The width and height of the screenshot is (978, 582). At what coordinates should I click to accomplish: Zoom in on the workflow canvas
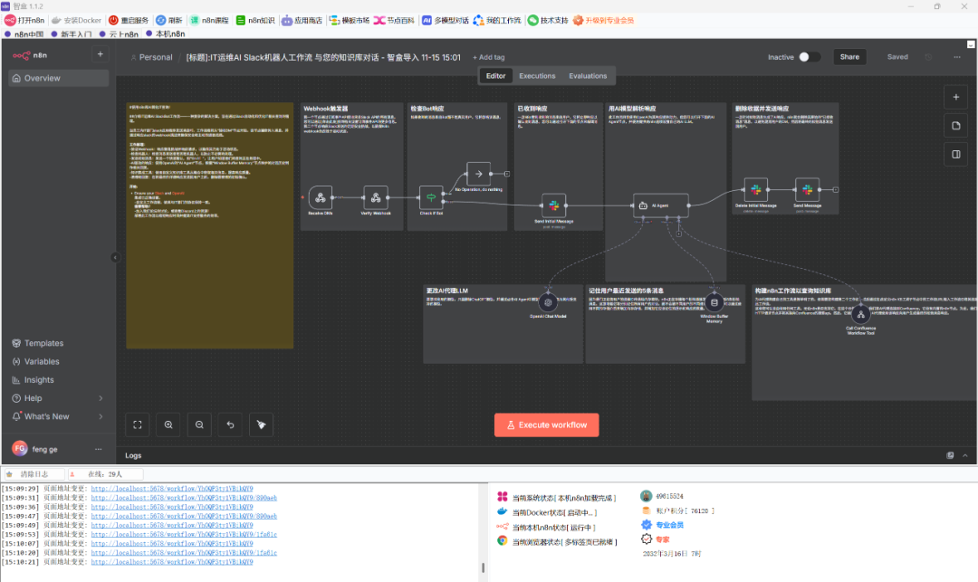pyautogui.click(x=168, y=424)
